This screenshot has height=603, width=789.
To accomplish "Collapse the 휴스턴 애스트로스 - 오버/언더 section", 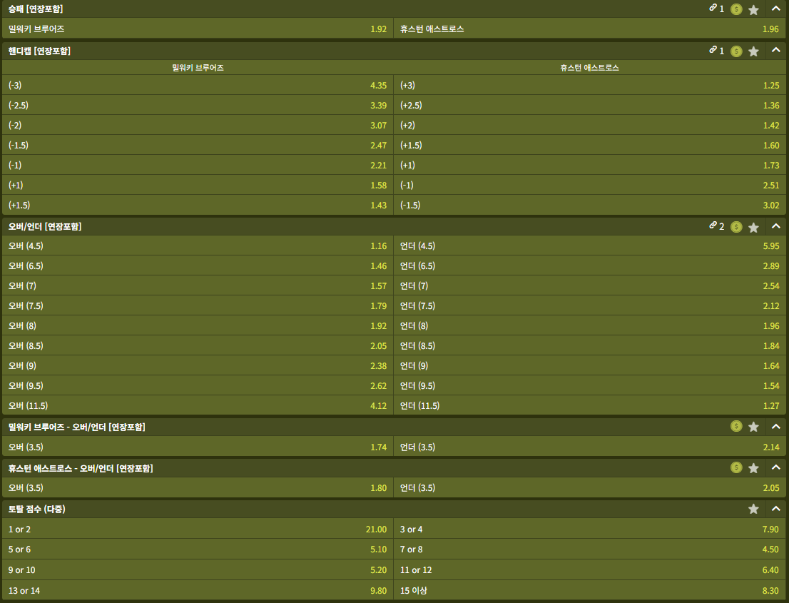I will coord(775,467).
